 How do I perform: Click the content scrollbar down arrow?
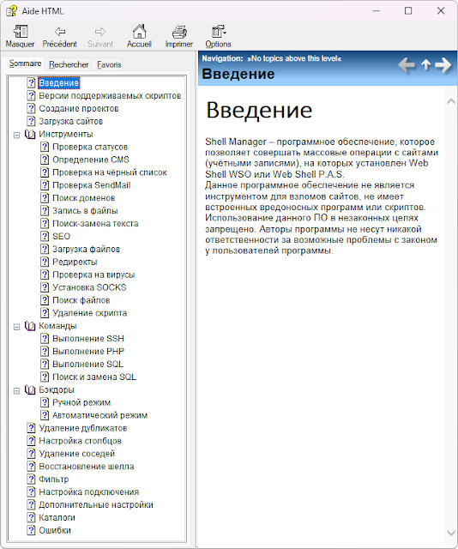[x=451, y=533]
